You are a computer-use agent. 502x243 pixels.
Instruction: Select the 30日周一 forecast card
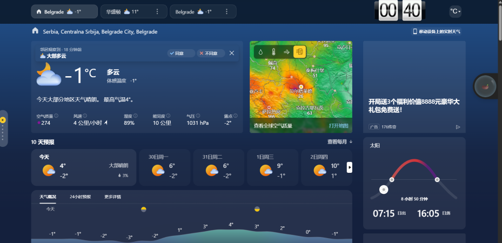click(x=165, y=167)
